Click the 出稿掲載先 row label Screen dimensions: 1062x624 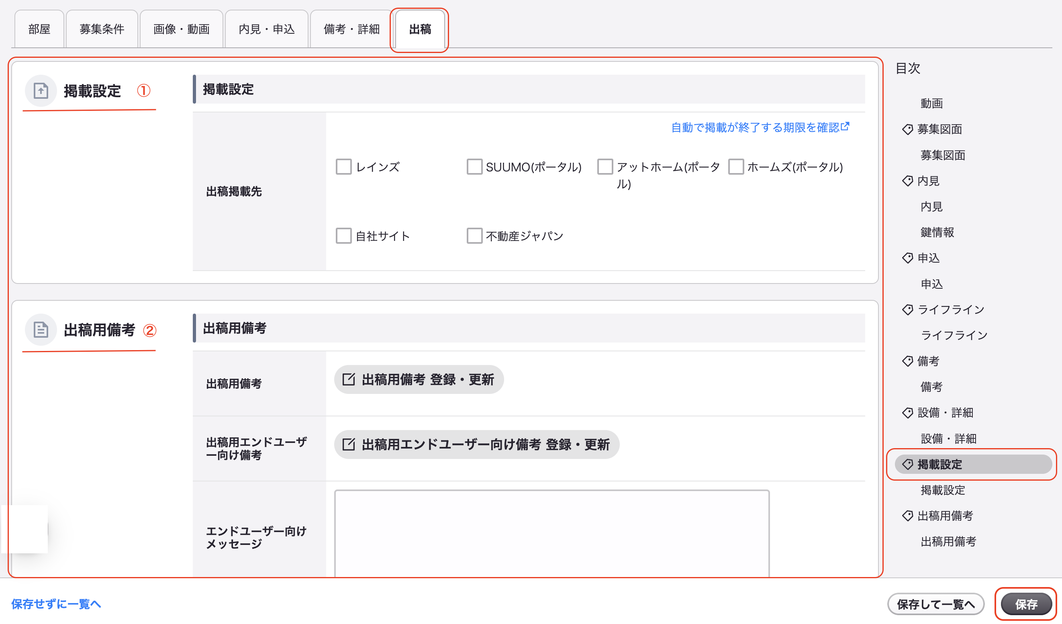click(234, 192)
